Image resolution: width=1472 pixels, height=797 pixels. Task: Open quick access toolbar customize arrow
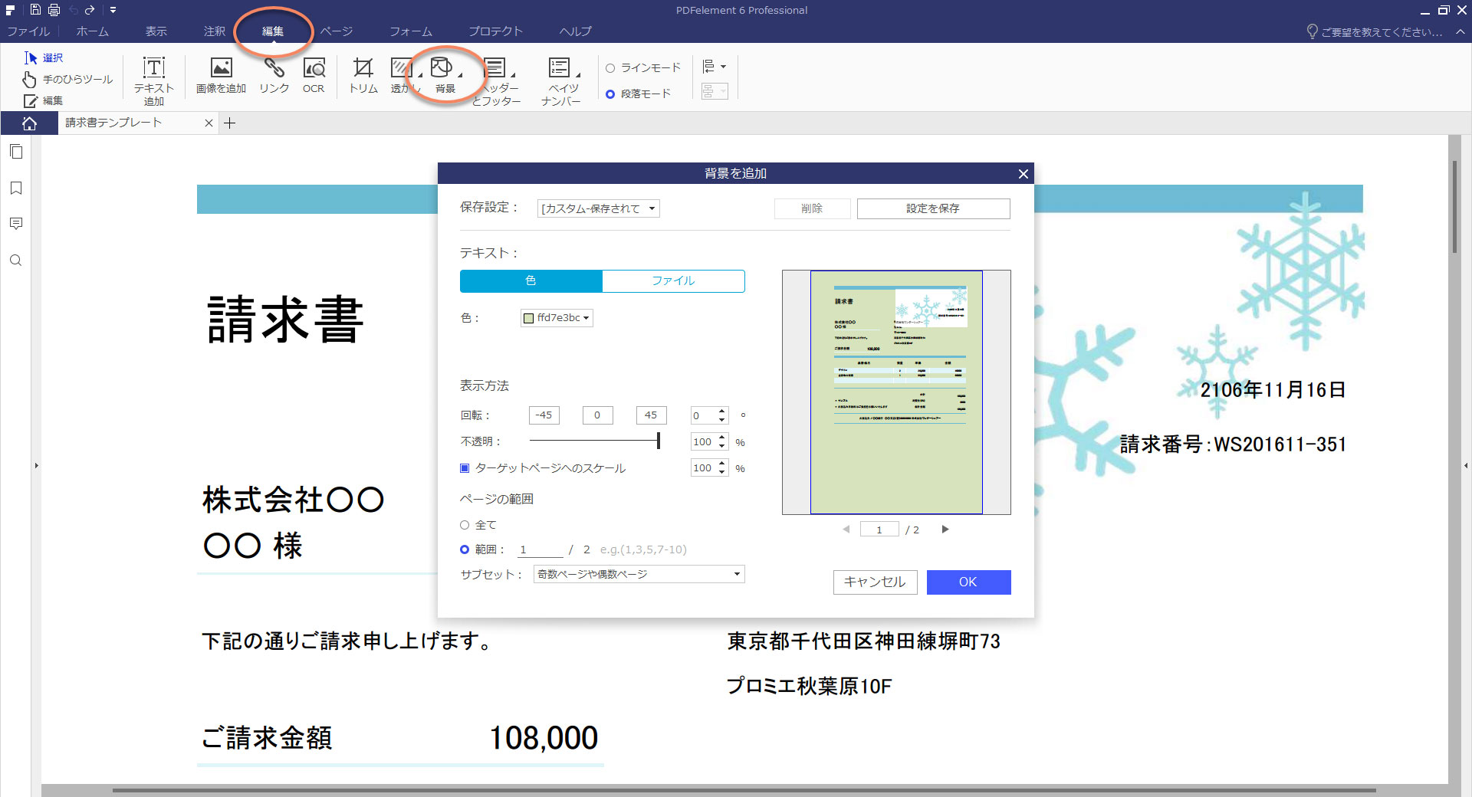[x=113, y=10]
